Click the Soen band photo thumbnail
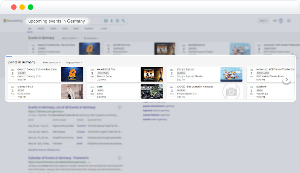Image resolution: width=300 pixels, height=173 pixels. click(152, 92)
